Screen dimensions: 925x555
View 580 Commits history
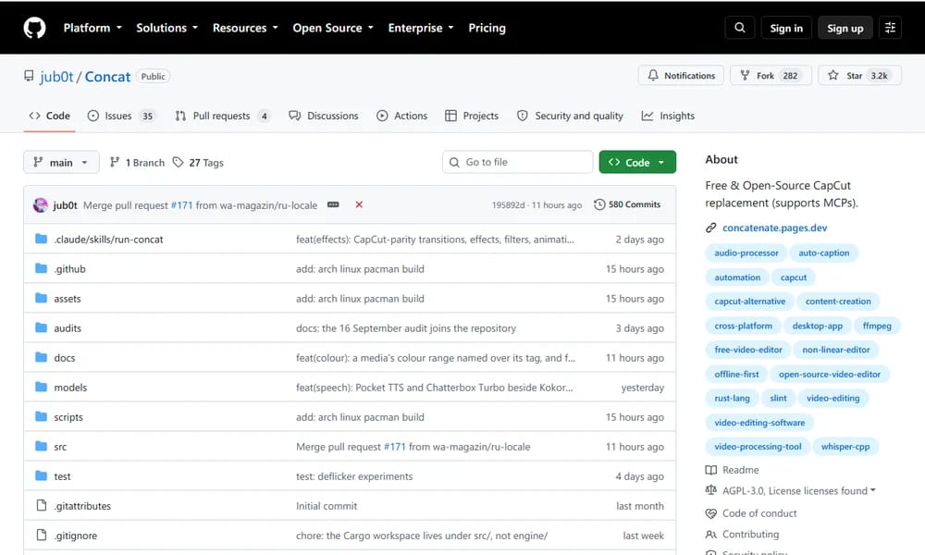627,204
